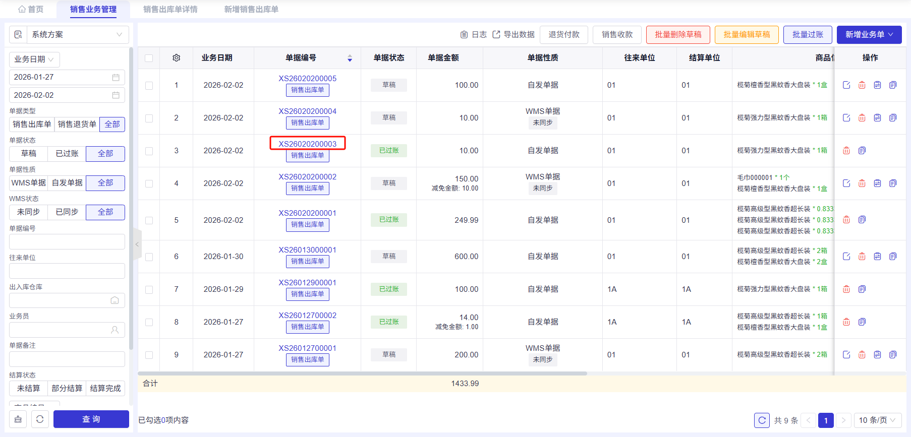The width and height of the screenshot is (911, 437).
Task: Copy the document XS26012900001
Action: (862, 289)
